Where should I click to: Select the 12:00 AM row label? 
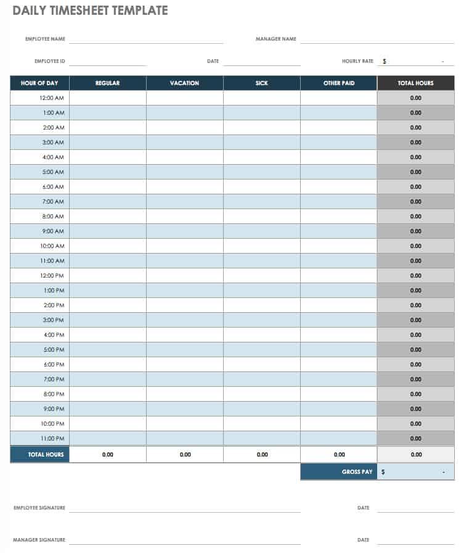pos(40,98)
